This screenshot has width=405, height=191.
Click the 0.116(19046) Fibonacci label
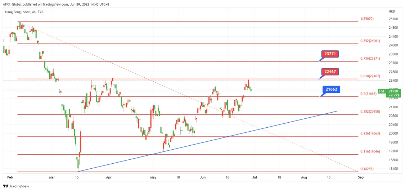[x=370, y=151]
